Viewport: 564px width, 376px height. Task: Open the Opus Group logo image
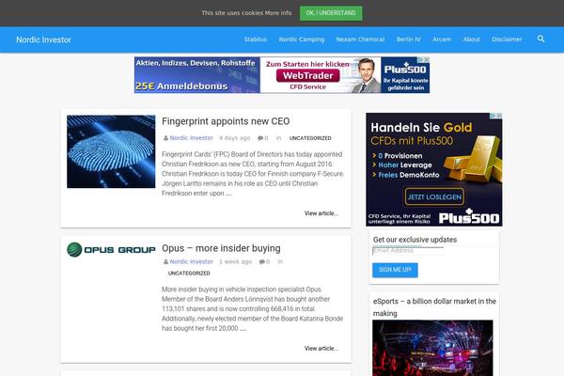(111, 249)
